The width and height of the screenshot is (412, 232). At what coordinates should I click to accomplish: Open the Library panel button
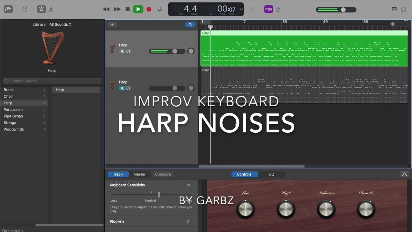click(8, 9)
